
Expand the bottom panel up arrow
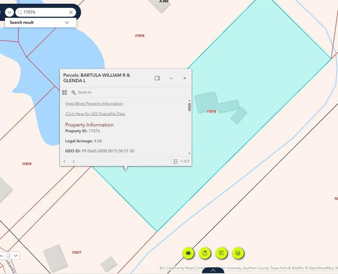pyautogui.click(x=213, y=270)
